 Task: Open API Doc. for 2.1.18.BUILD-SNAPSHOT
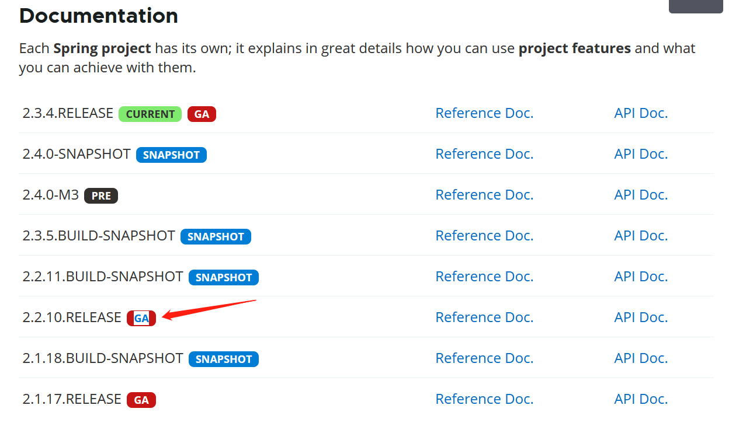(640, 358)
